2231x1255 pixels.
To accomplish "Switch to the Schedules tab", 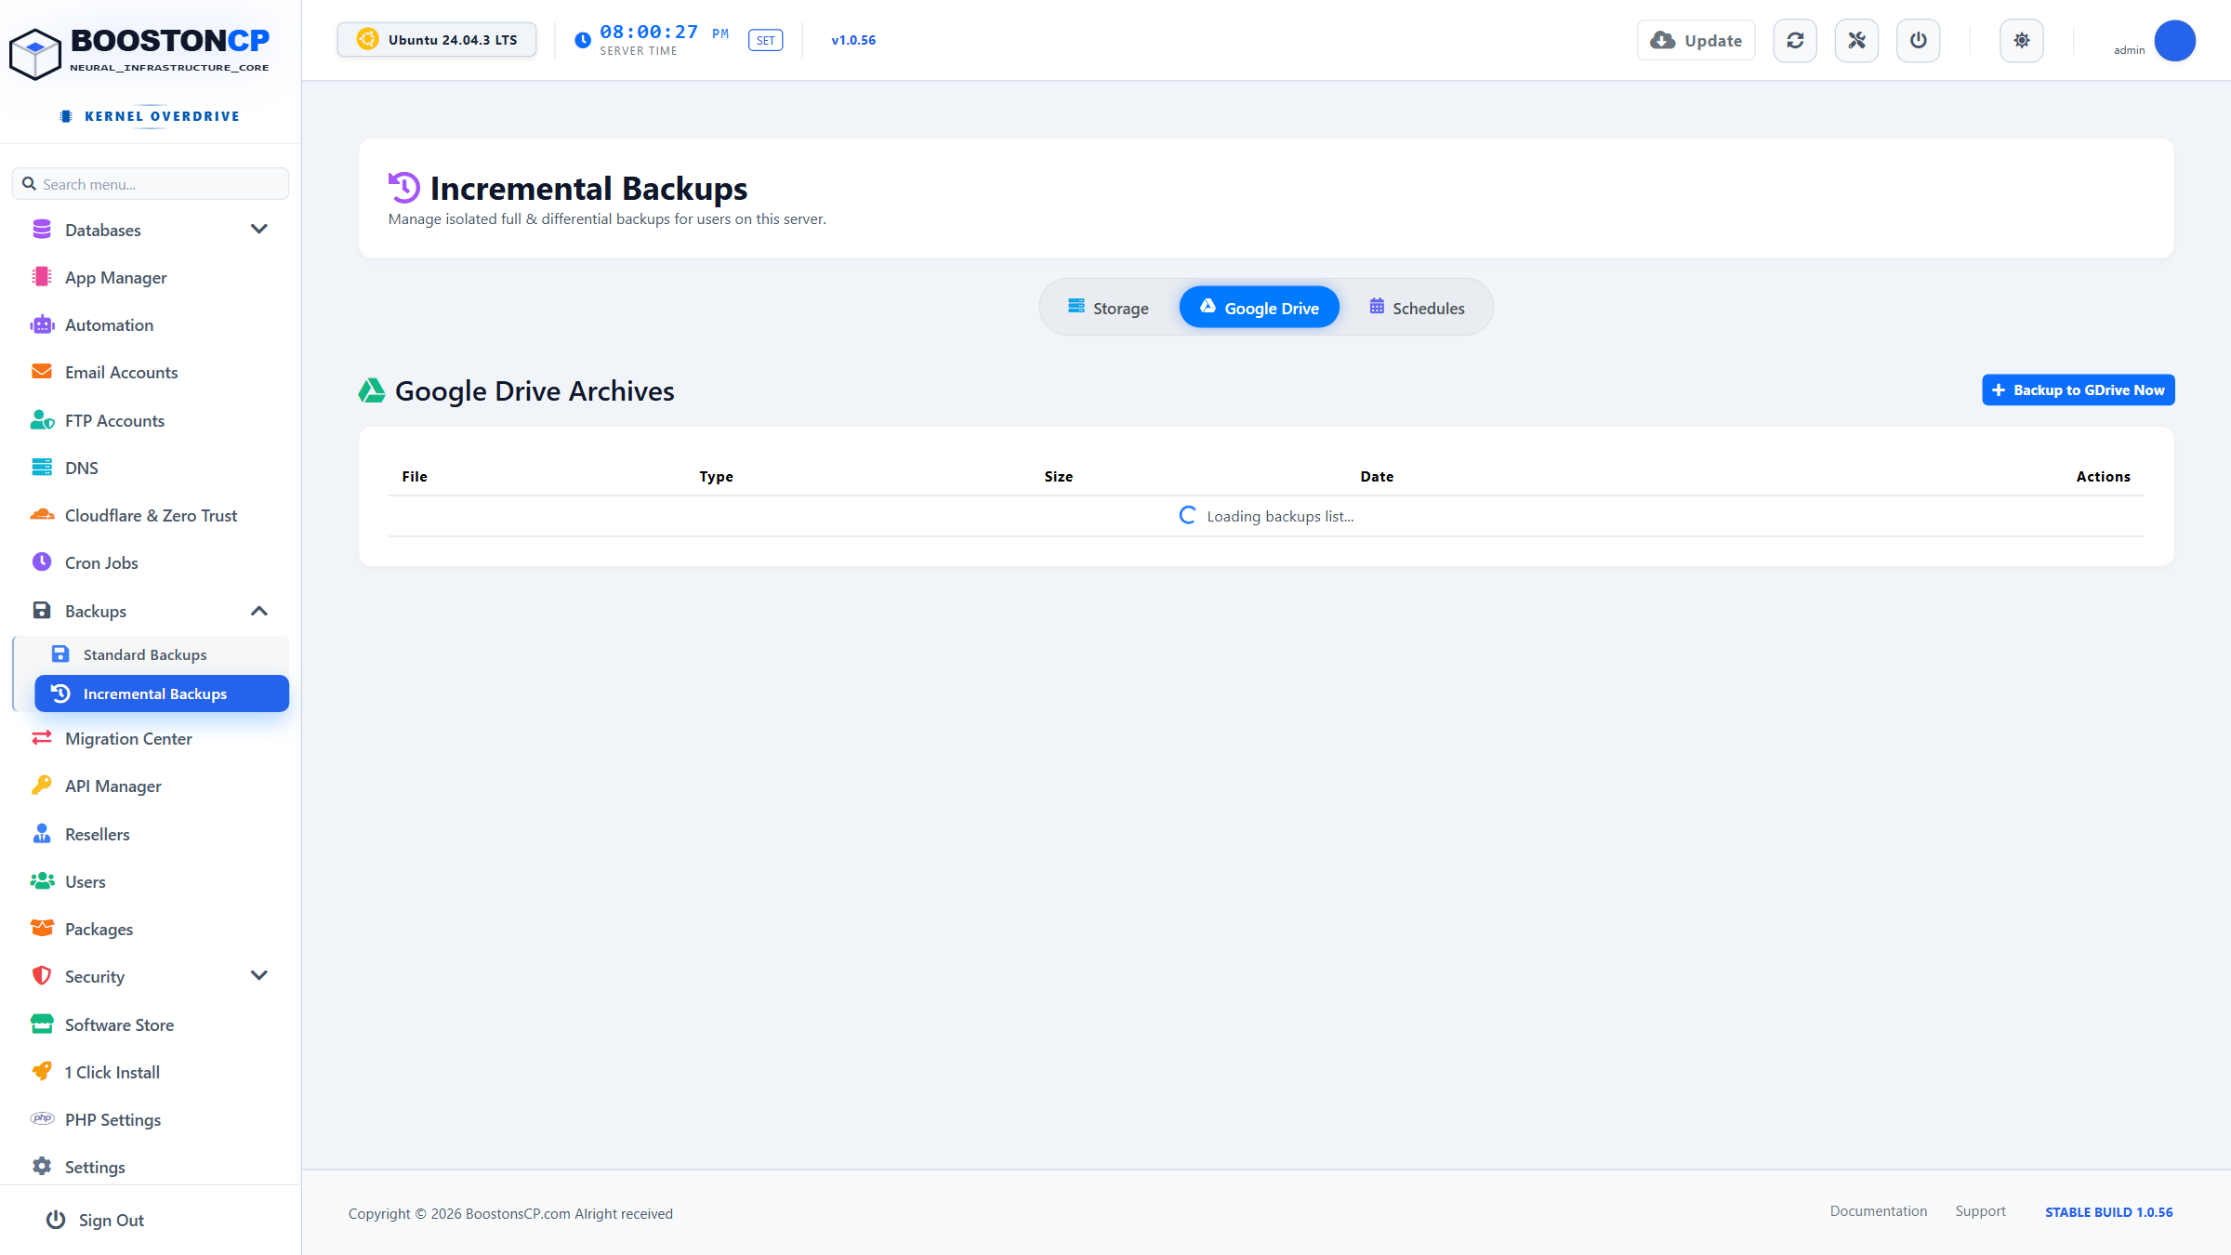I will pyautogui.click(x=1417, y=308).
